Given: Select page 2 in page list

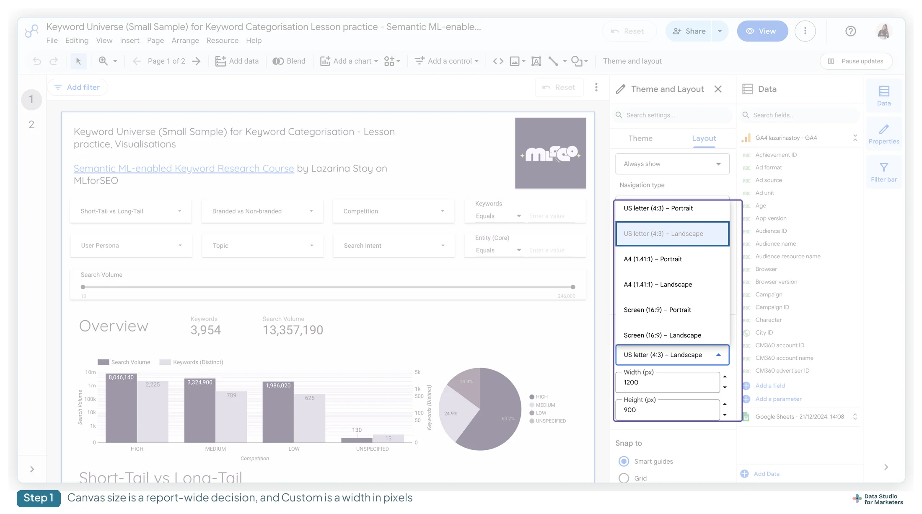Looking at the screenshot, I should (31, 125).
